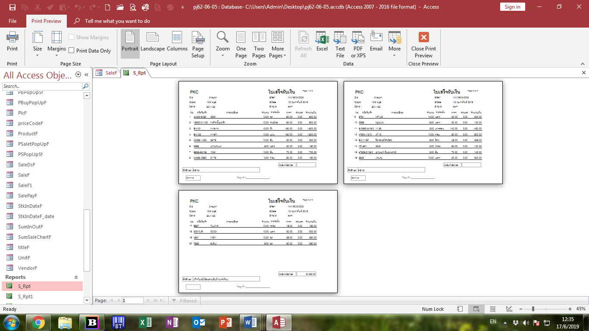Switch to Design View in status bar
Image resolution: width=589 pixels, height=331 pixels.
point(509,309)
